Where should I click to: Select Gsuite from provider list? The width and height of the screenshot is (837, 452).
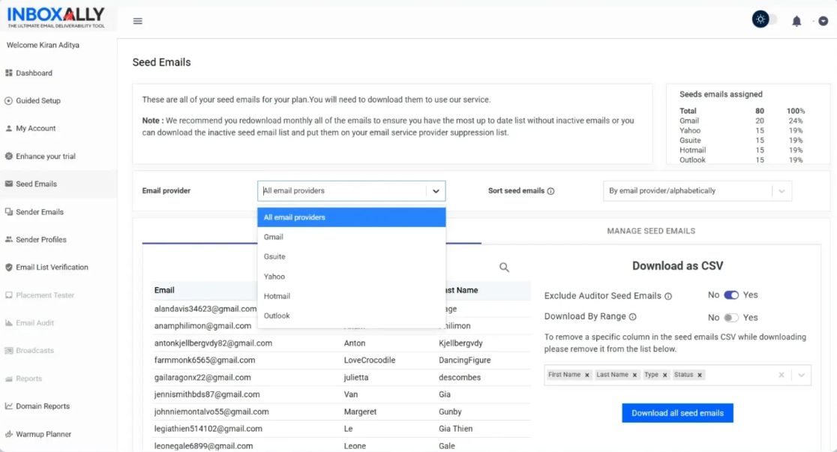pyautogui.click(x=351, y=256)
